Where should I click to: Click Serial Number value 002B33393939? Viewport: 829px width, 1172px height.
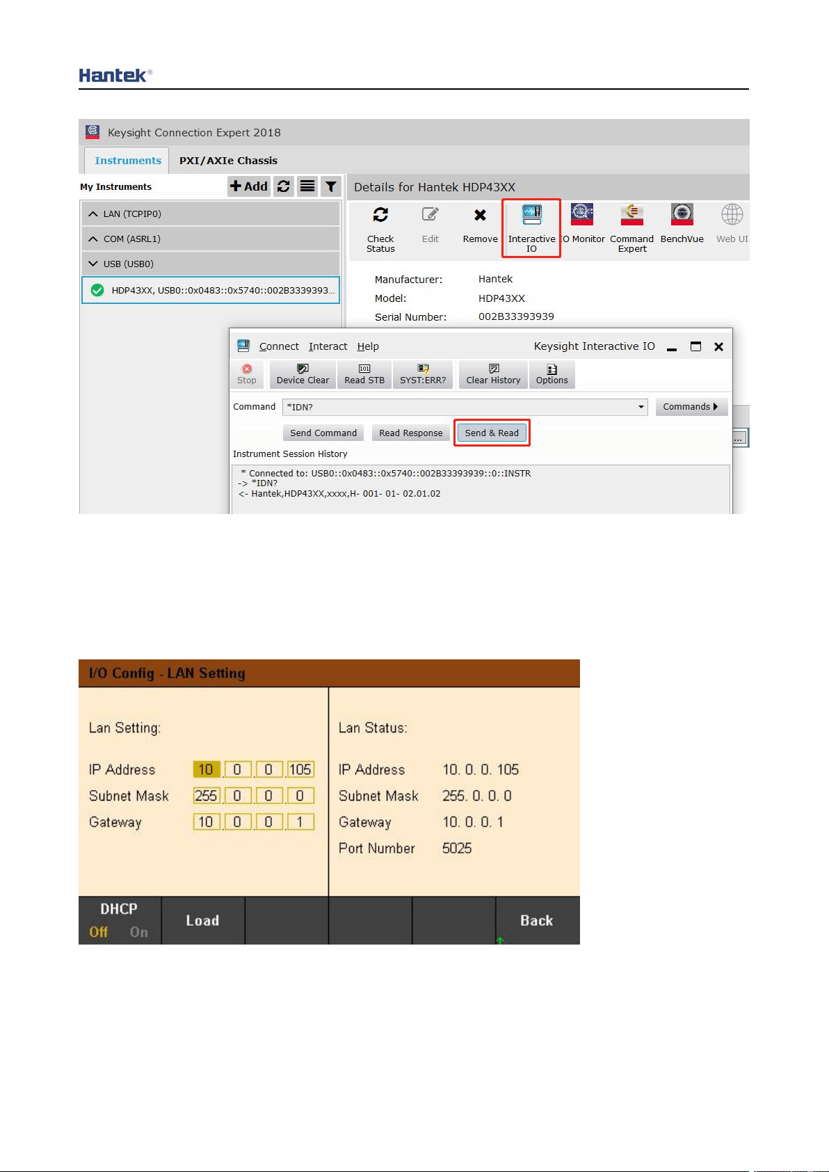pos(516,316)
